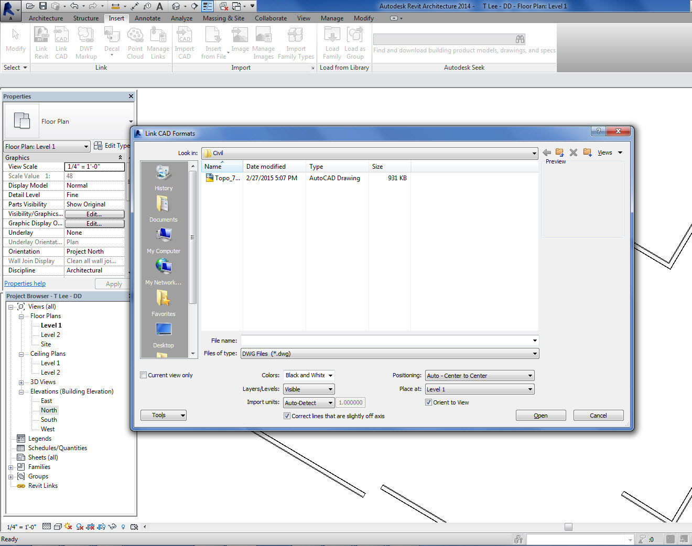
Task: Uncheck the Orient to View checkbox
Action: click(428, 402)
